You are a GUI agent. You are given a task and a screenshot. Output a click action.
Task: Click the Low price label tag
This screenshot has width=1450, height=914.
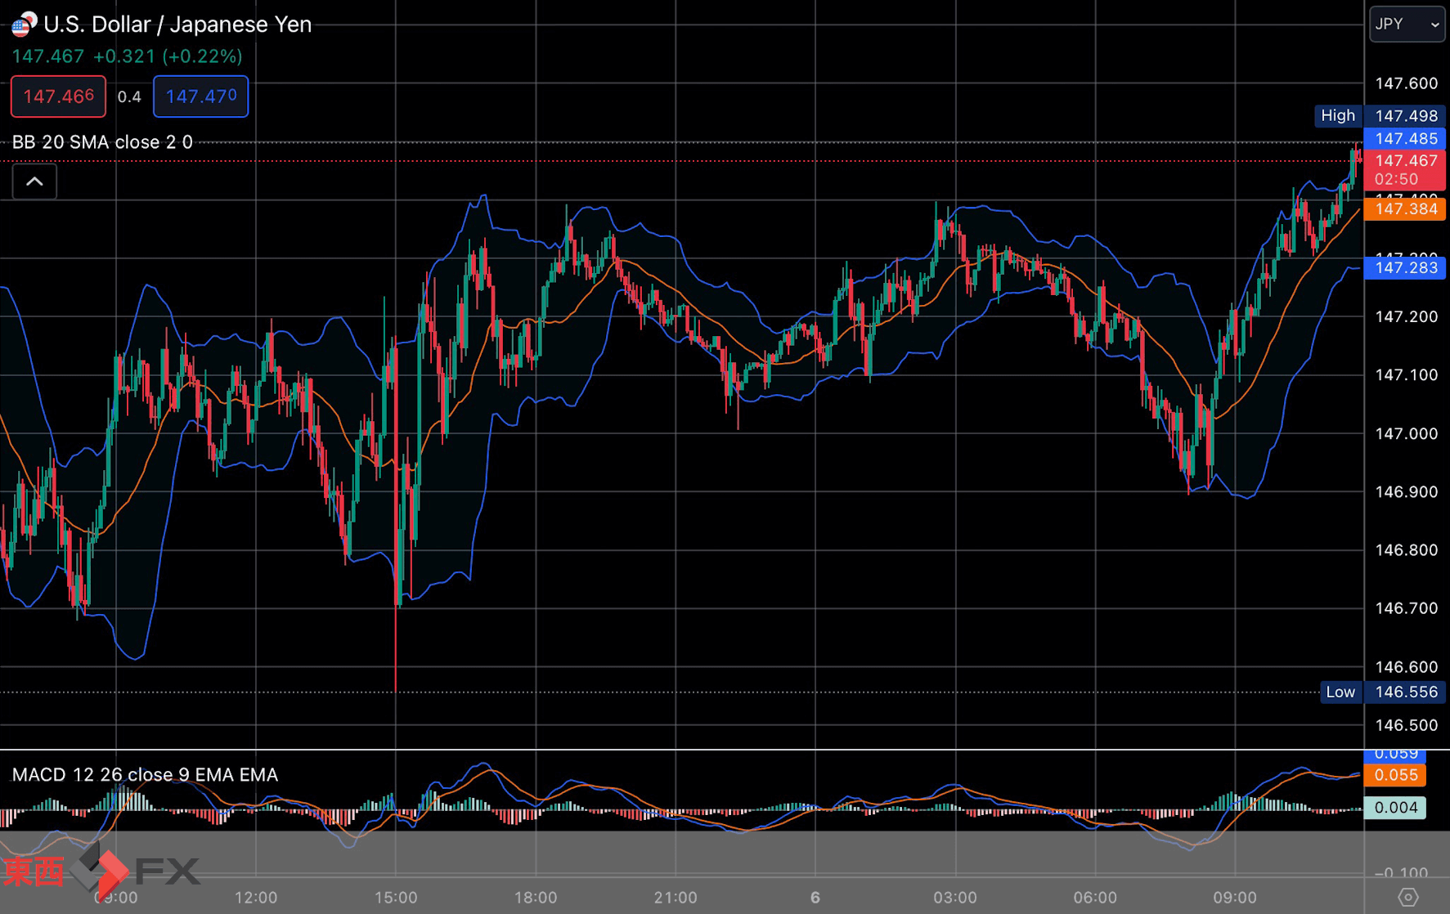(1340, 692)
